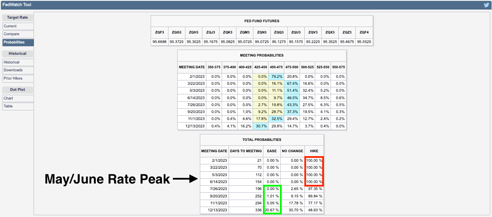Open the Prior Hikes sidebar item

tap(18, 78)
